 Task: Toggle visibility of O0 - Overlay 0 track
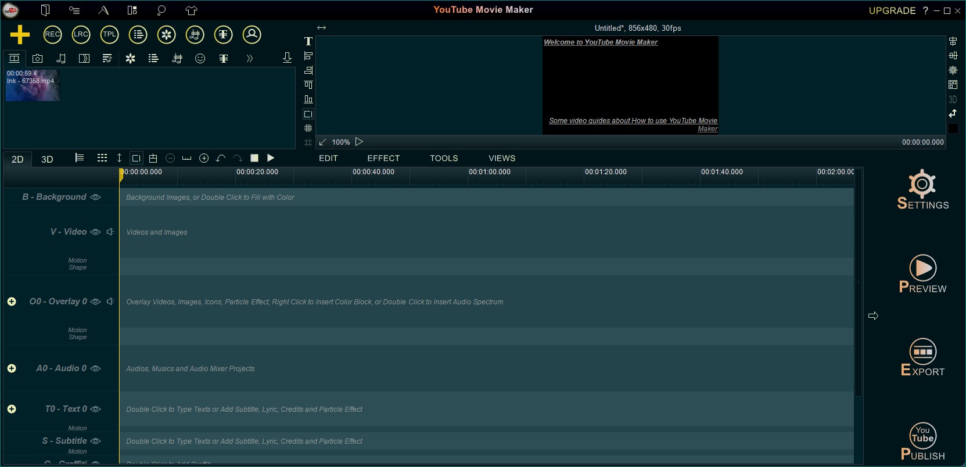pos(96,301)
